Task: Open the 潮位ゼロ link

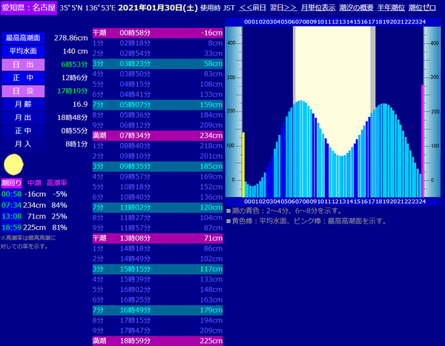Action: tap(422, 7)
